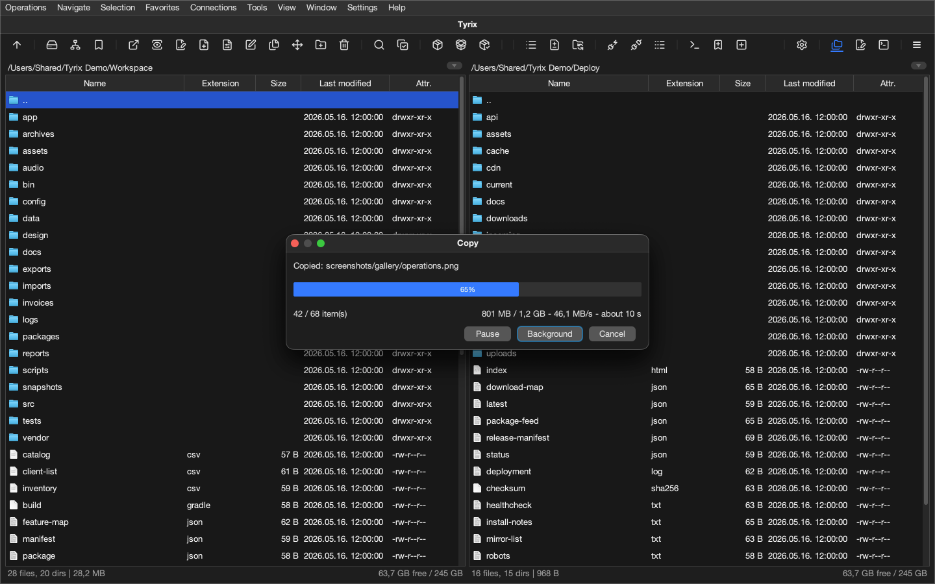This screenshot has height=584, width=935.
Task: Click the edit file pencil-page icon
Action: click(181, 45)
